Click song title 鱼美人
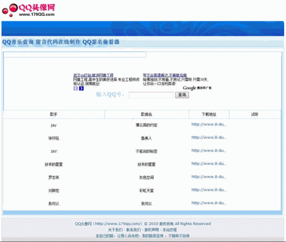This screenshot has width=286, height=242. (147, 138)
